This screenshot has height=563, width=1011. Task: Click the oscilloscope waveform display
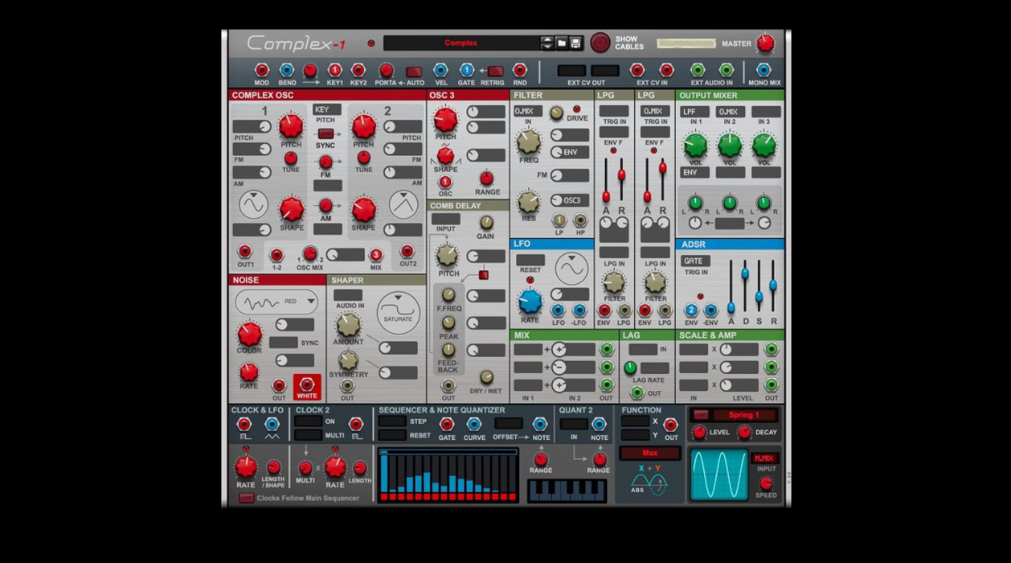(x=719, y=475)
